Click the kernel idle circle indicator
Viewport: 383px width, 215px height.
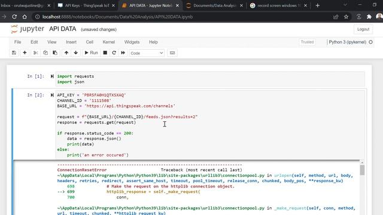point(370,42)
